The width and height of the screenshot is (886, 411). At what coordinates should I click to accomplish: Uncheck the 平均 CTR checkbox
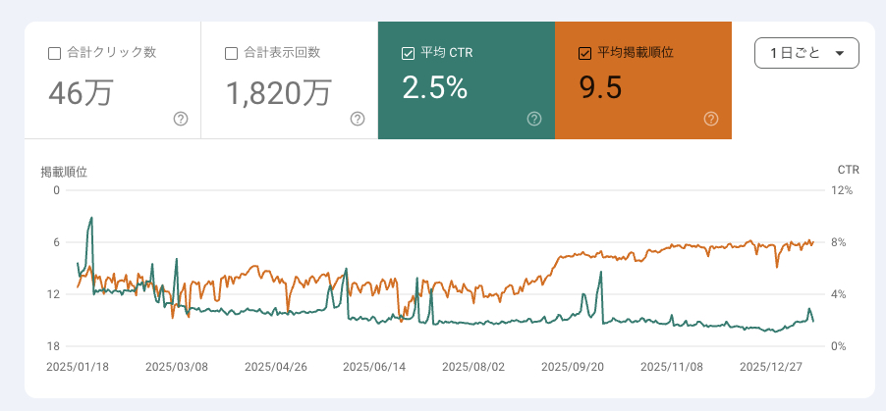point(408,54)
